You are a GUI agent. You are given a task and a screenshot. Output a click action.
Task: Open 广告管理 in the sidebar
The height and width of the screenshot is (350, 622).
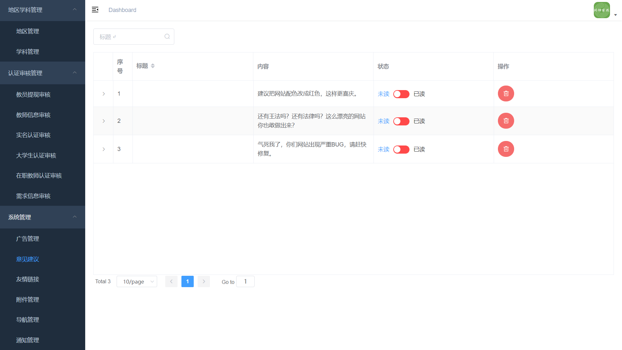pyautogui.click(x=28, y=239)
